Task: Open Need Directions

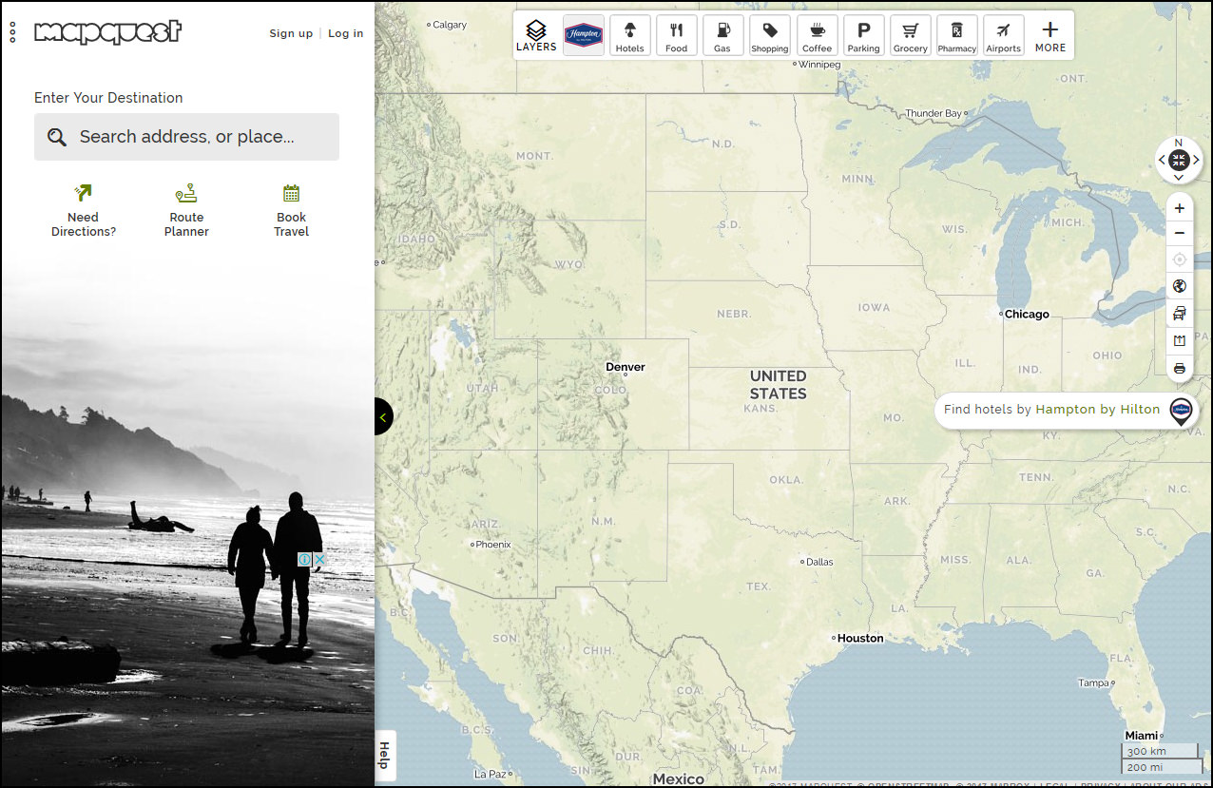Action: click(84, 211)
